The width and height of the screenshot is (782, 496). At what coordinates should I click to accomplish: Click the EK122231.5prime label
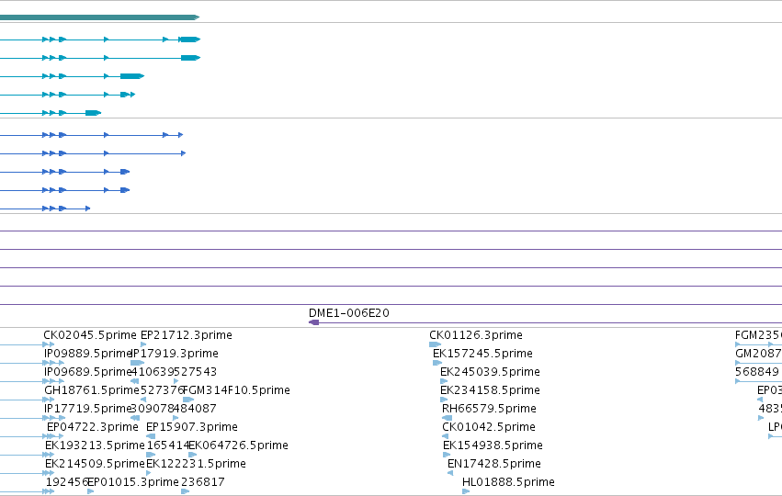tap(196, 464)
